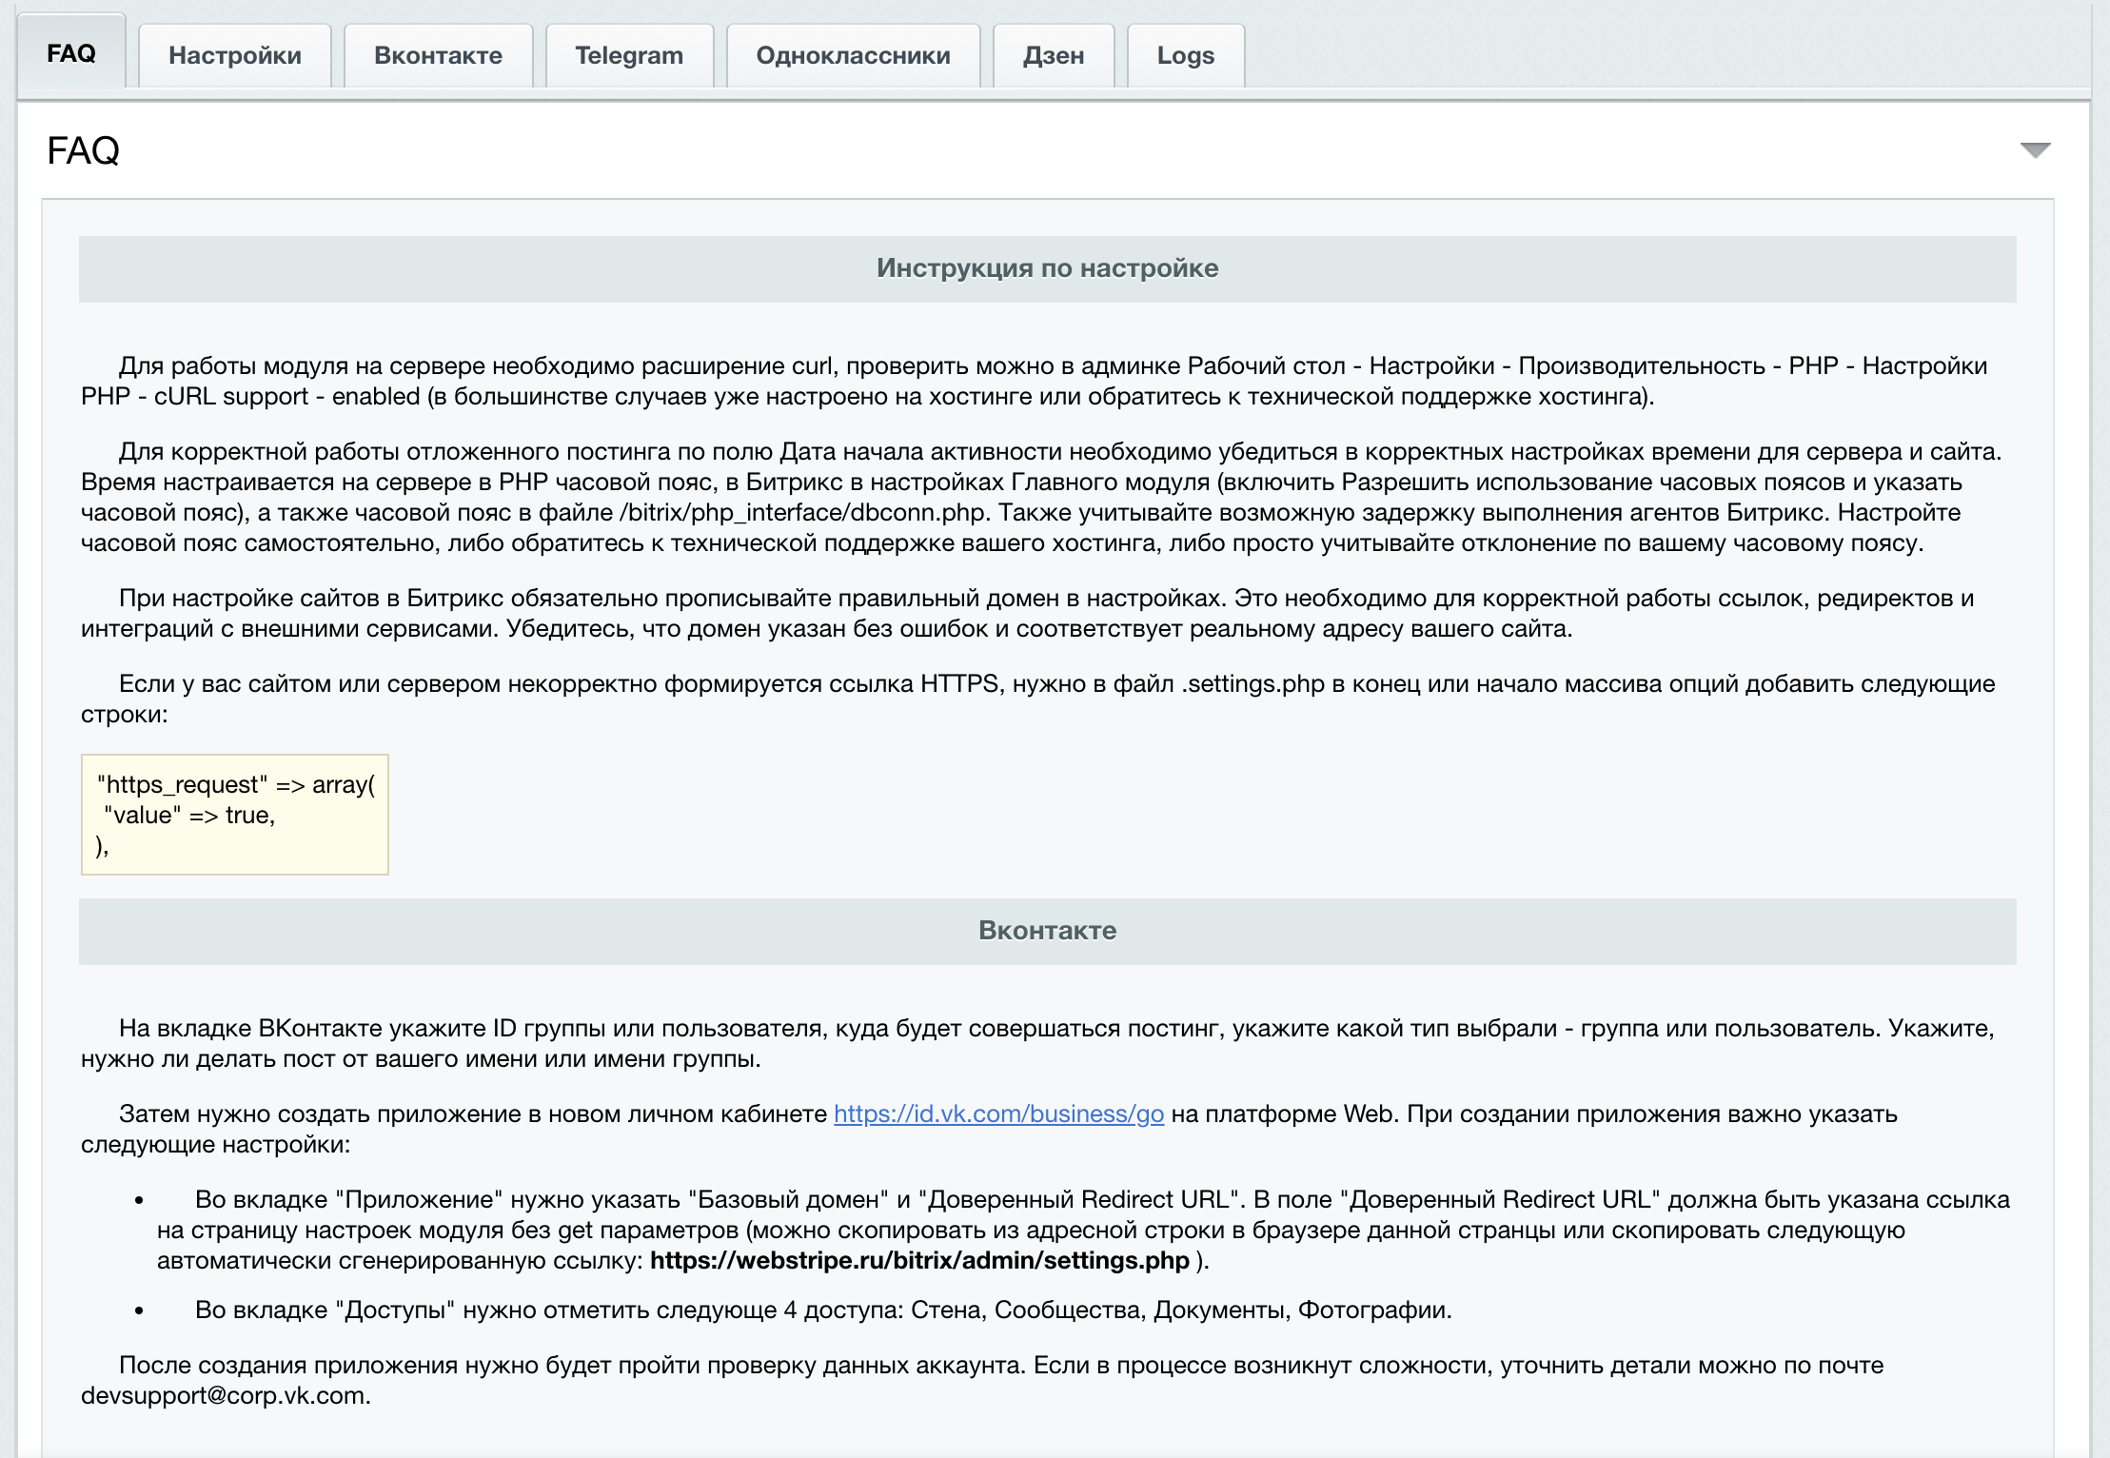Click the active FAQ tab
This screenshot has width=2110, height=1458.
tap(71, 54)
